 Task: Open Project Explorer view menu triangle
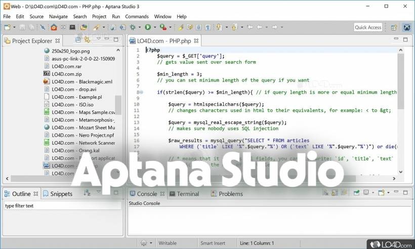(99, 38)
